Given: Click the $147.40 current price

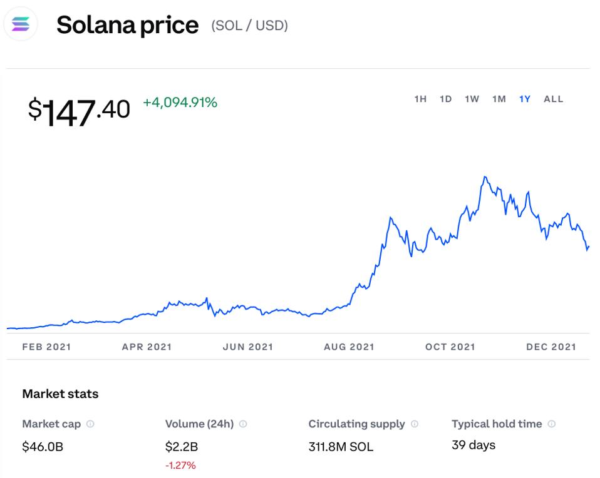Looking at the screenshot, I should tap(79, 111).
